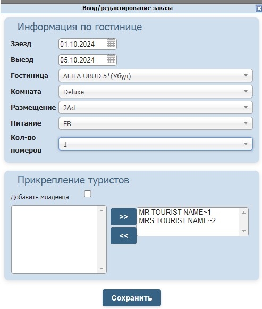Expand the Гостиница dropdown
262x309 pixels.
pyautogui.click(x=156, y=76)
